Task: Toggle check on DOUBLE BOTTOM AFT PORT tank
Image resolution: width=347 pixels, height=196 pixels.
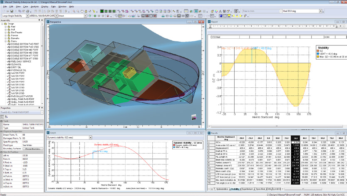Action: click(x=9, y=55)
